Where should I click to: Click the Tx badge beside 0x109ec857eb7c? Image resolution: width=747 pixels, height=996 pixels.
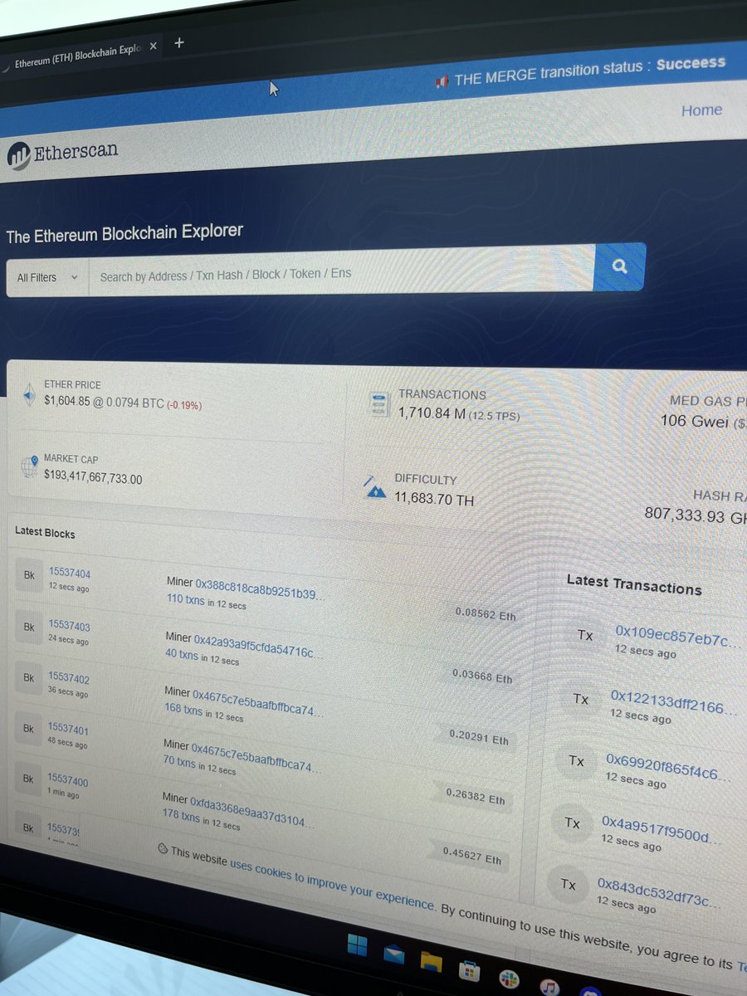pos(585,635)
